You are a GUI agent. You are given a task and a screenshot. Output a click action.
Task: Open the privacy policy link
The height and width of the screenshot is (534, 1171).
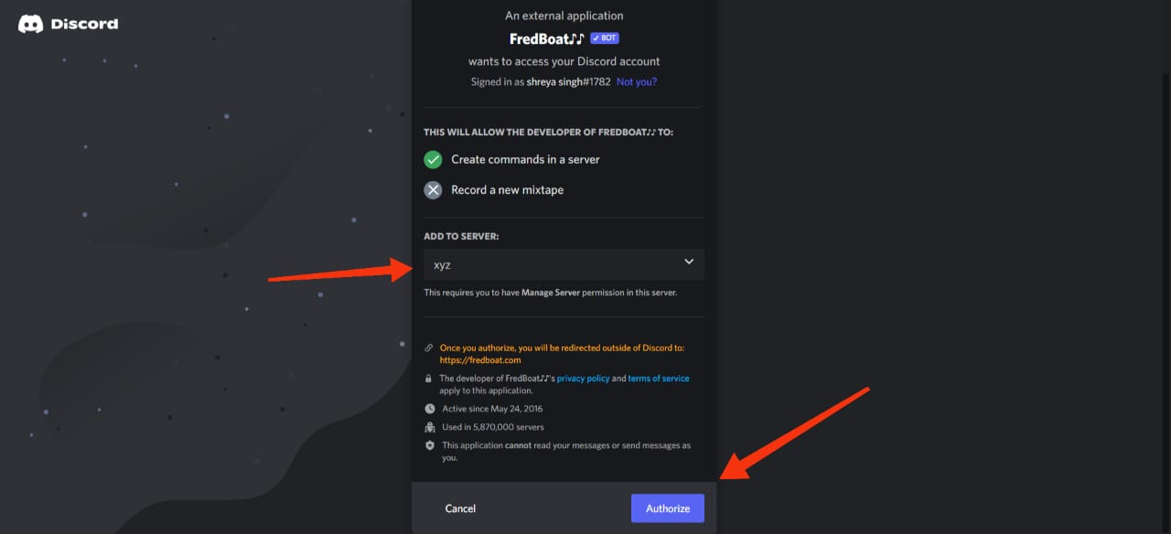click(x=583, y=379)
